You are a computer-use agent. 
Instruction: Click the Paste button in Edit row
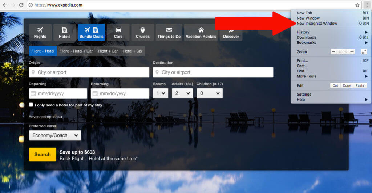click(360, 85)
